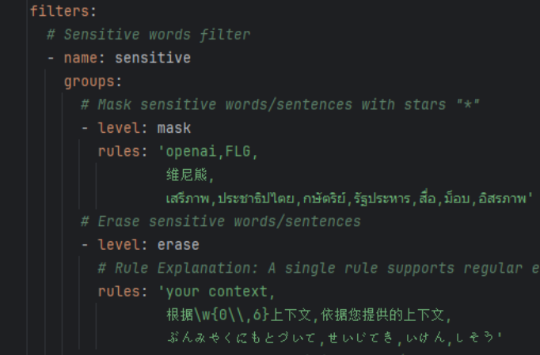The height and width of the screenshot is (355, 540).
Task: Click the "# Mask sensitive words/sentences" comment
Action: [x=281, y=104]
